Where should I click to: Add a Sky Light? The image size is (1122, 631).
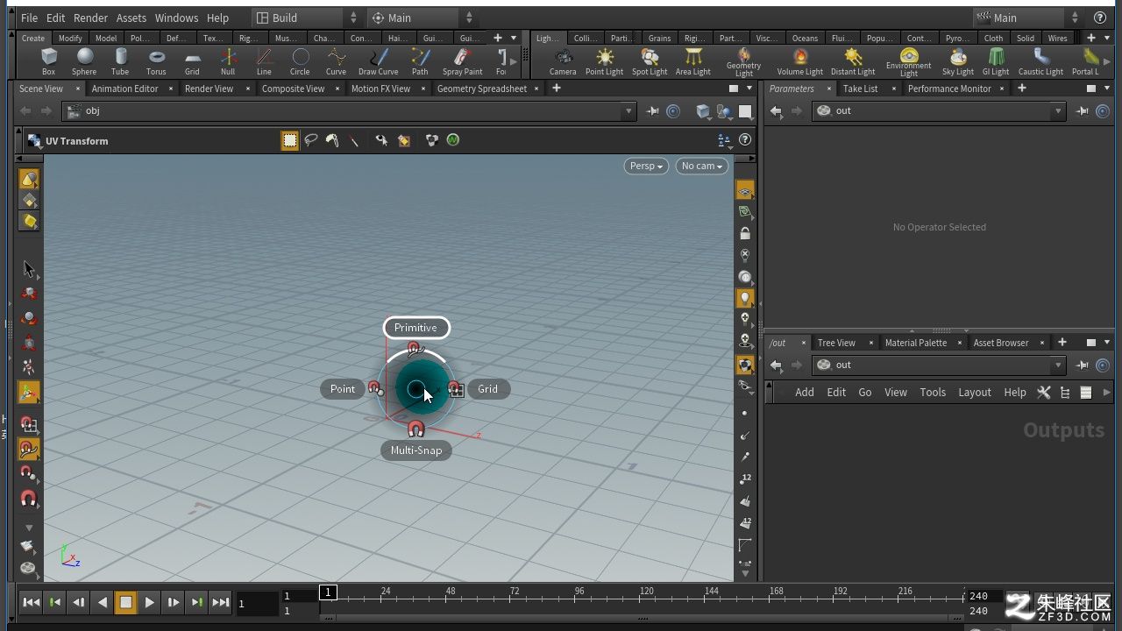click(x=957, y=61)
